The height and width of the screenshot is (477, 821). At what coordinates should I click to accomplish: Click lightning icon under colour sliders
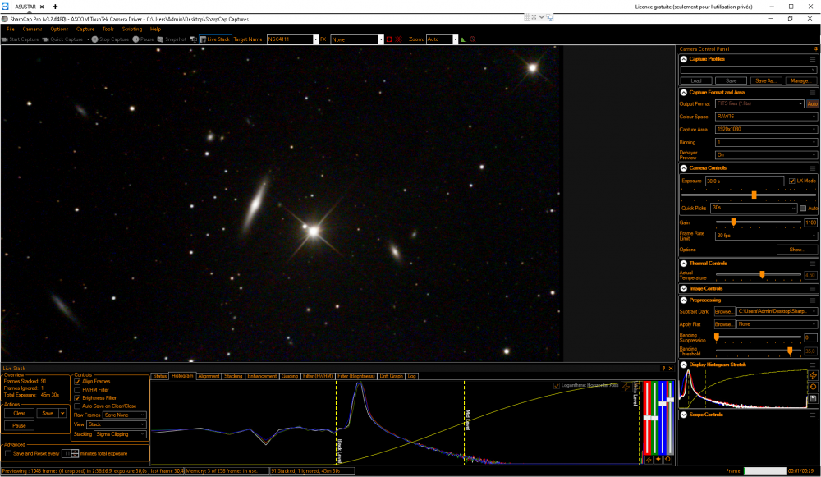pos(649,460)
